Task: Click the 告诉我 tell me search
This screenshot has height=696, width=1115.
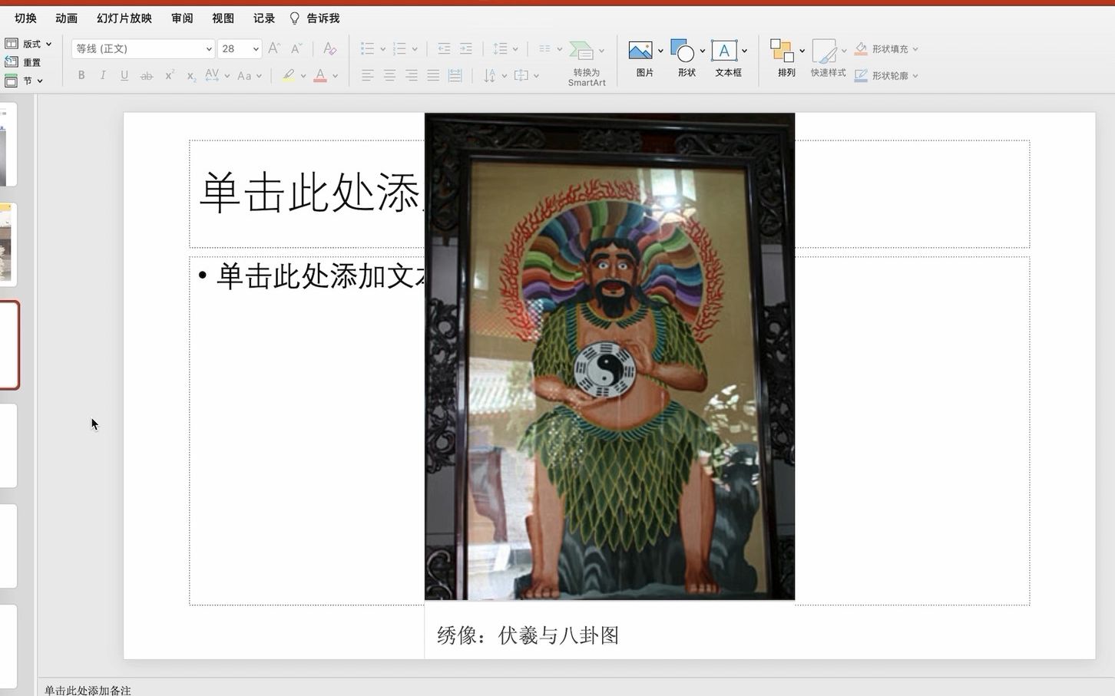Action: (314, 18)
